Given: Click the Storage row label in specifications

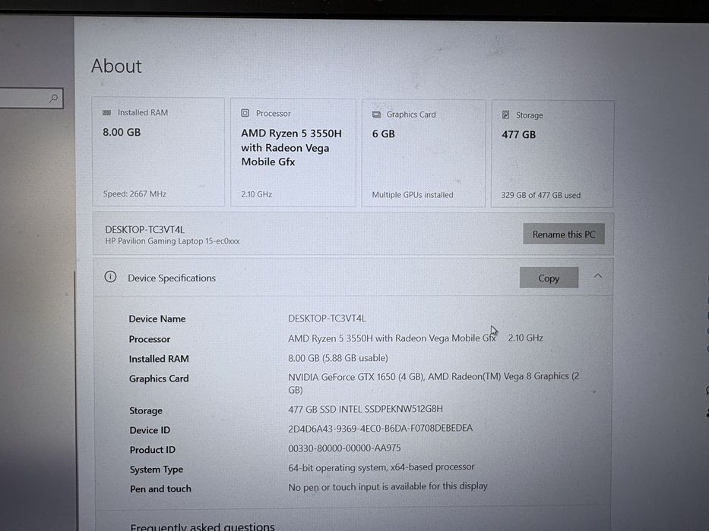Looking at the screenshot, I should point(146,411).
